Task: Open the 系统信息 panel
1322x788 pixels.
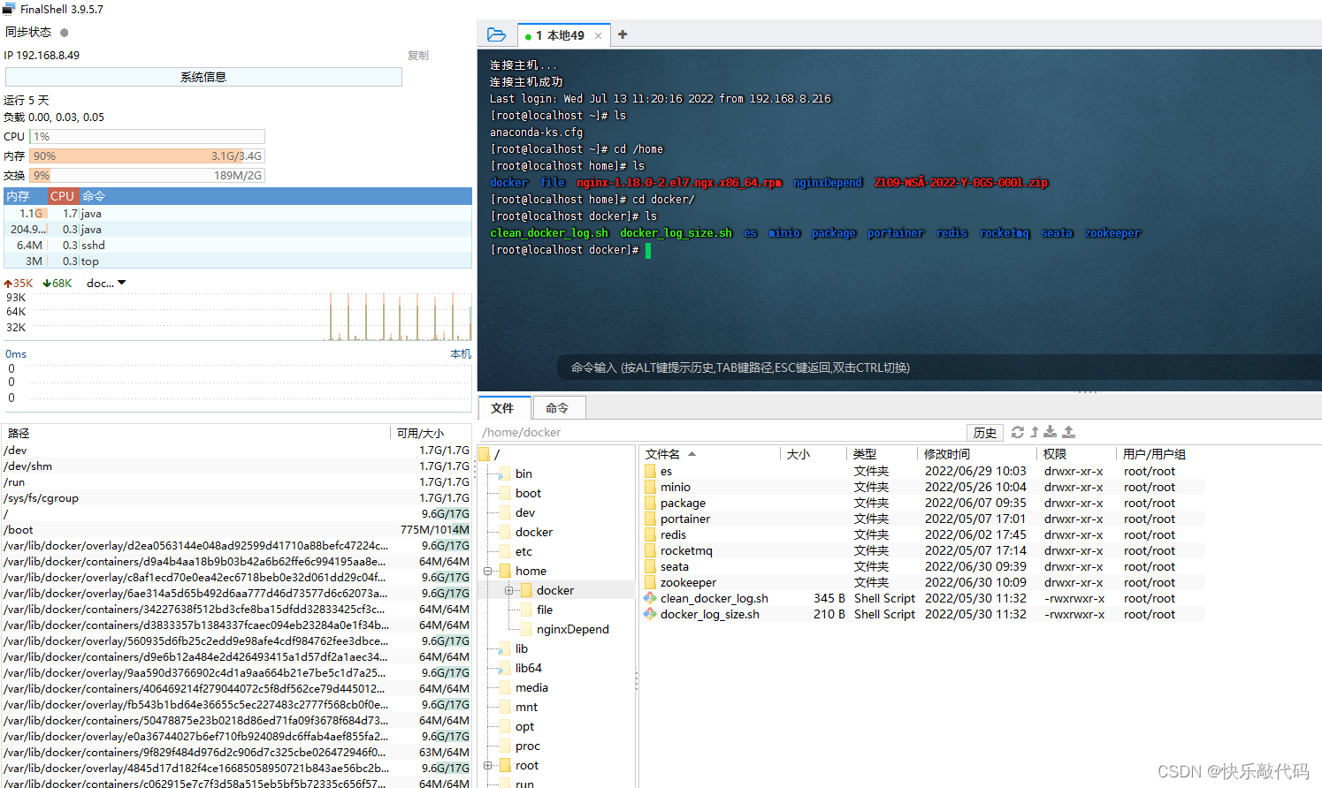Action: (203, 77)
